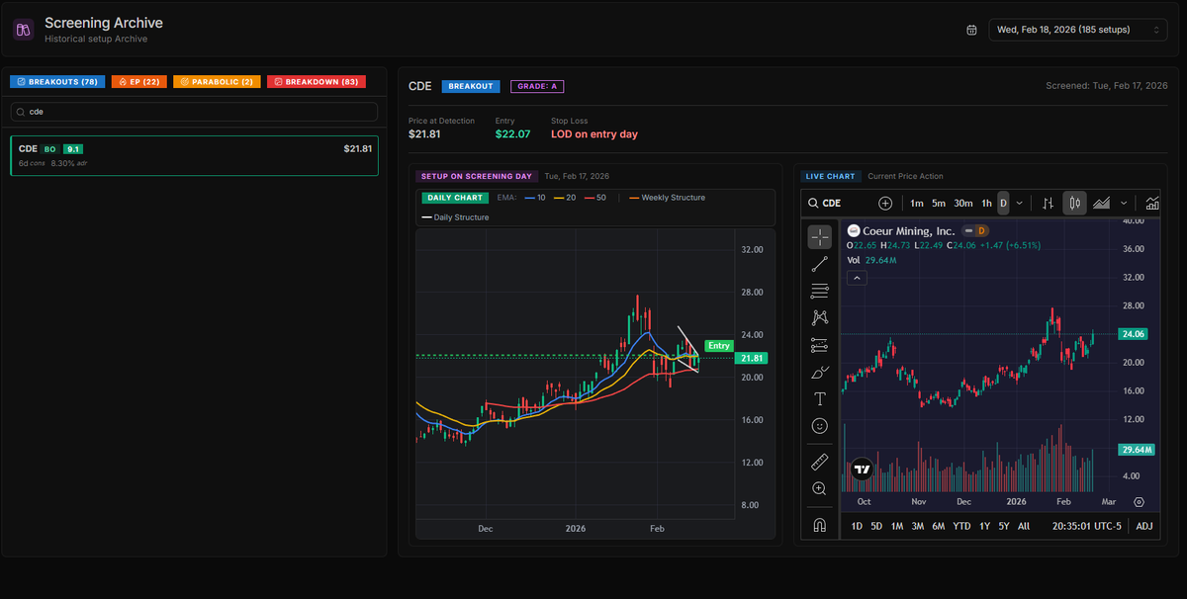Open the date selector Wed, Feb 18, 2026
The height and width of the screenshot is (599, 1187).
tap(1078, 30)
